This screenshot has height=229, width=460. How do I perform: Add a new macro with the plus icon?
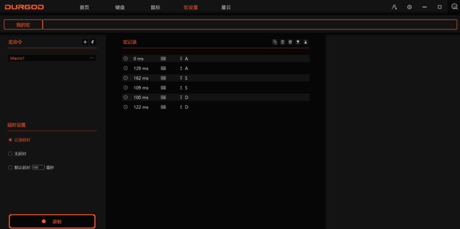(x=85, y=42)
